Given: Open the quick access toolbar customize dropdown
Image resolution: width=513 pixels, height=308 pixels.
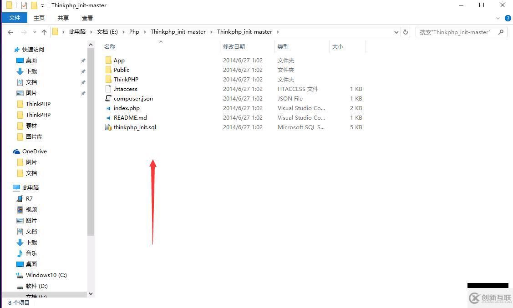Looking at the screenshot, I should (42, 5).
